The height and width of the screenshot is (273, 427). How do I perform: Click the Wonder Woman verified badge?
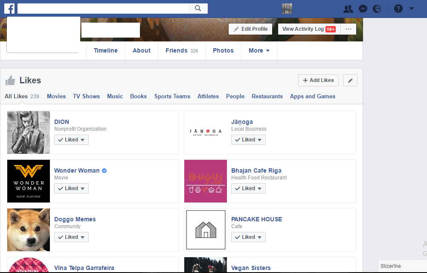coord(105,171)
